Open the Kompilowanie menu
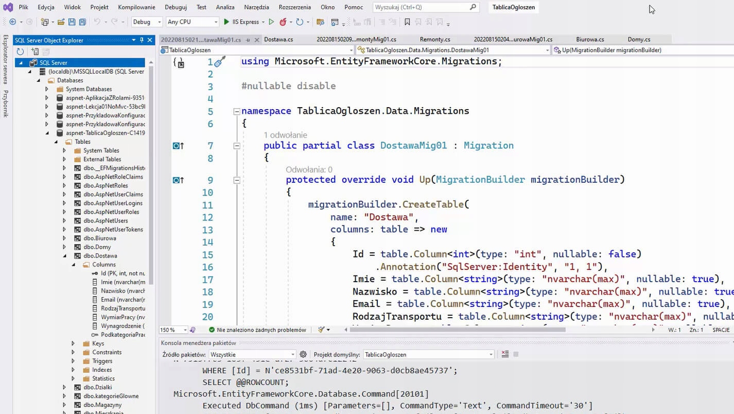This screenshot has height=414, width=734. 136,7
